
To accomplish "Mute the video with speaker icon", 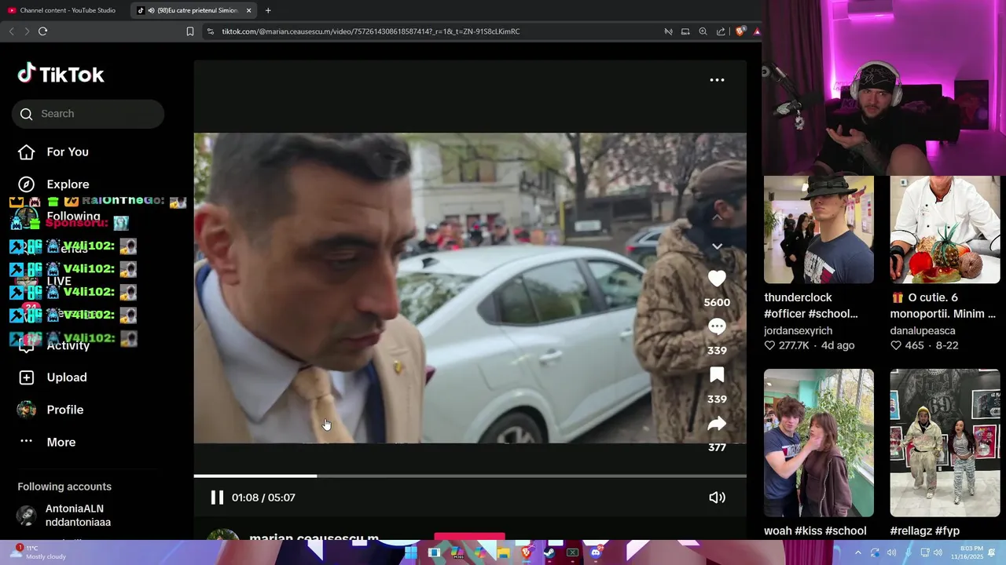I will (x=717, y=498).
